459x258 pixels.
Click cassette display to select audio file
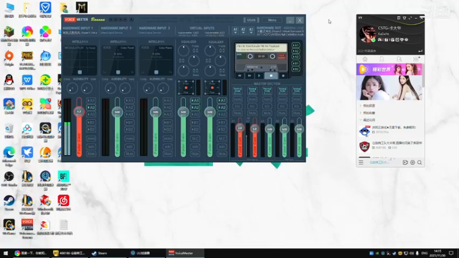[x=262, y=48]
